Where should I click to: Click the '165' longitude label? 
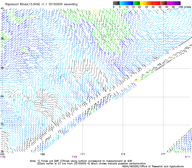(2, 154)
